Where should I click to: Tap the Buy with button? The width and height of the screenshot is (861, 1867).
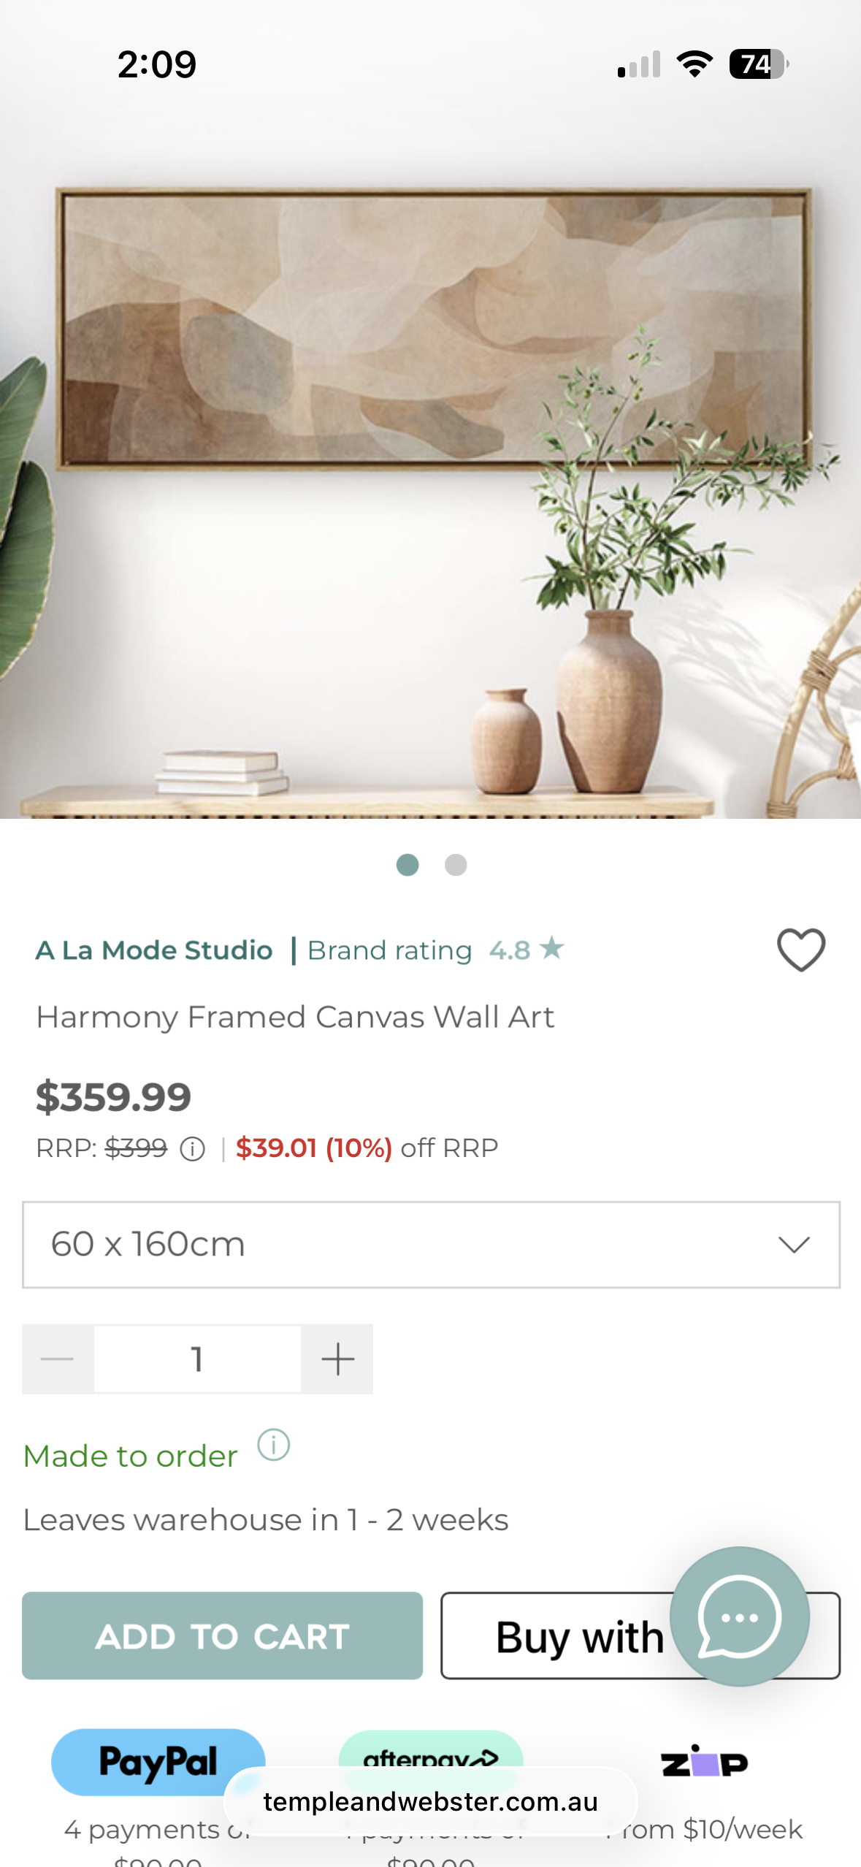[x=640, y=1635]
